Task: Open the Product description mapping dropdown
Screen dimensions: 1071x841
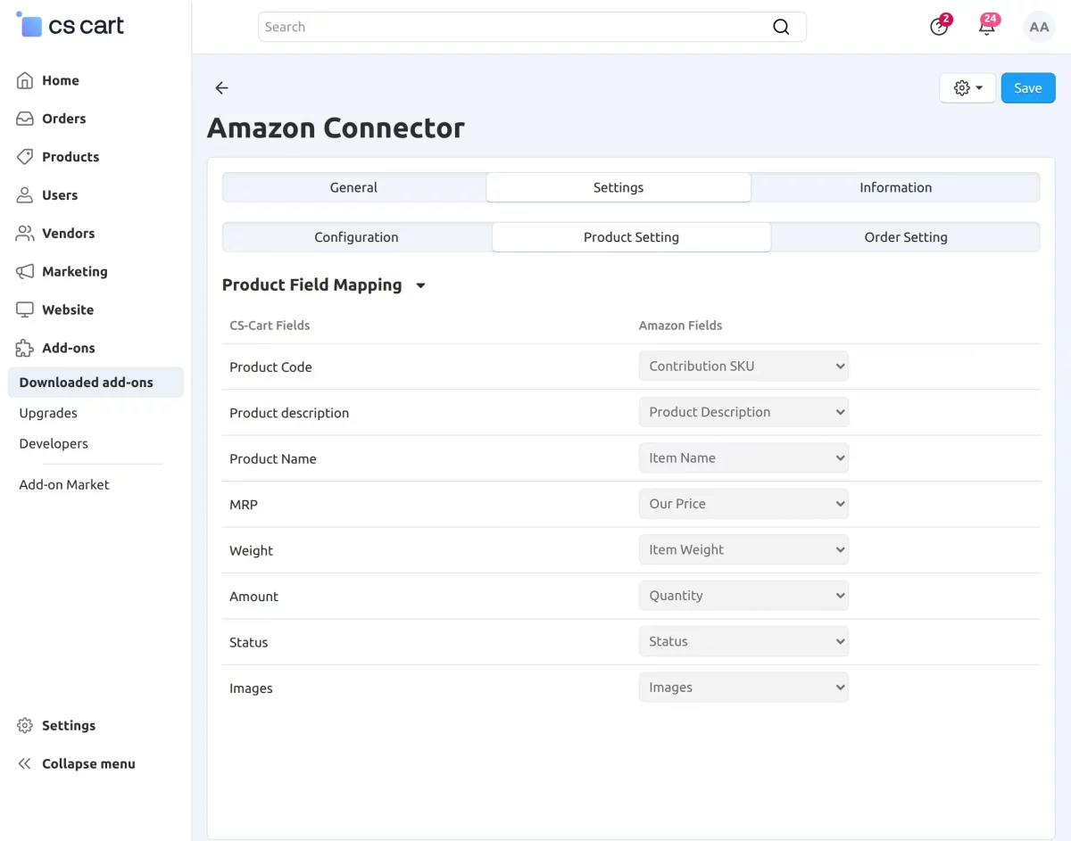Action: click(x=743, y=412)
